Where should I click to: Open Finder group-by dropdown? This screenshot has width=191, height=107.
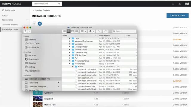84,31
